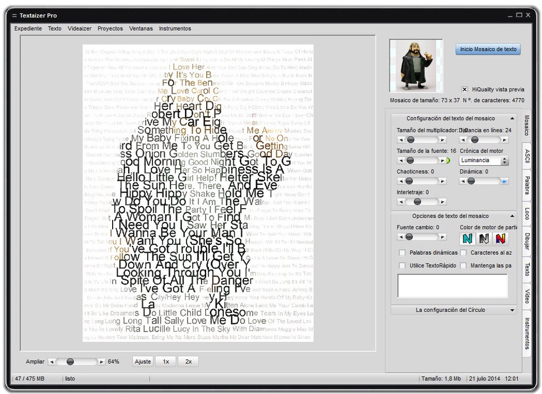Open the Luminancia dropdown
The image size is (542, 394).
coord(484,160)
